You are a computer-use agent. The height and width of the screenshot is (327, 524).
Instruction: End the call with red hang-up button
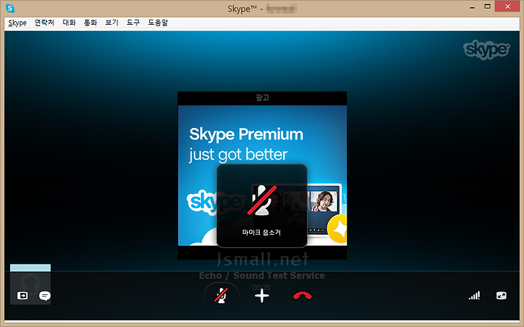click(x=302, y=296)
